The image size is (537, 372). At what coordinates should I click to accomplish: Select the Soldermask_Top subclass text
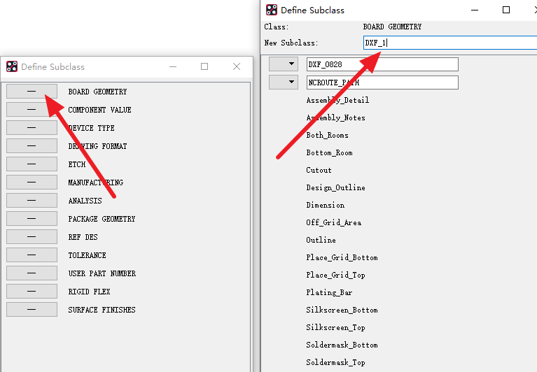tap(335, 362)
